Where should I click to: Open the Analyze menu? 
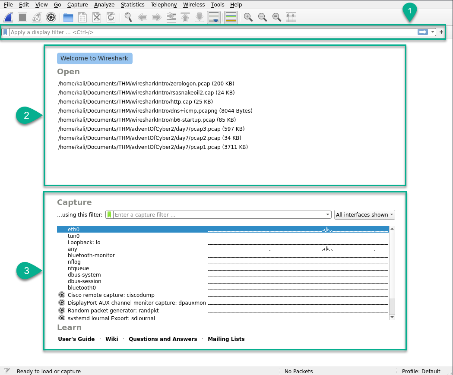(105, 5)
